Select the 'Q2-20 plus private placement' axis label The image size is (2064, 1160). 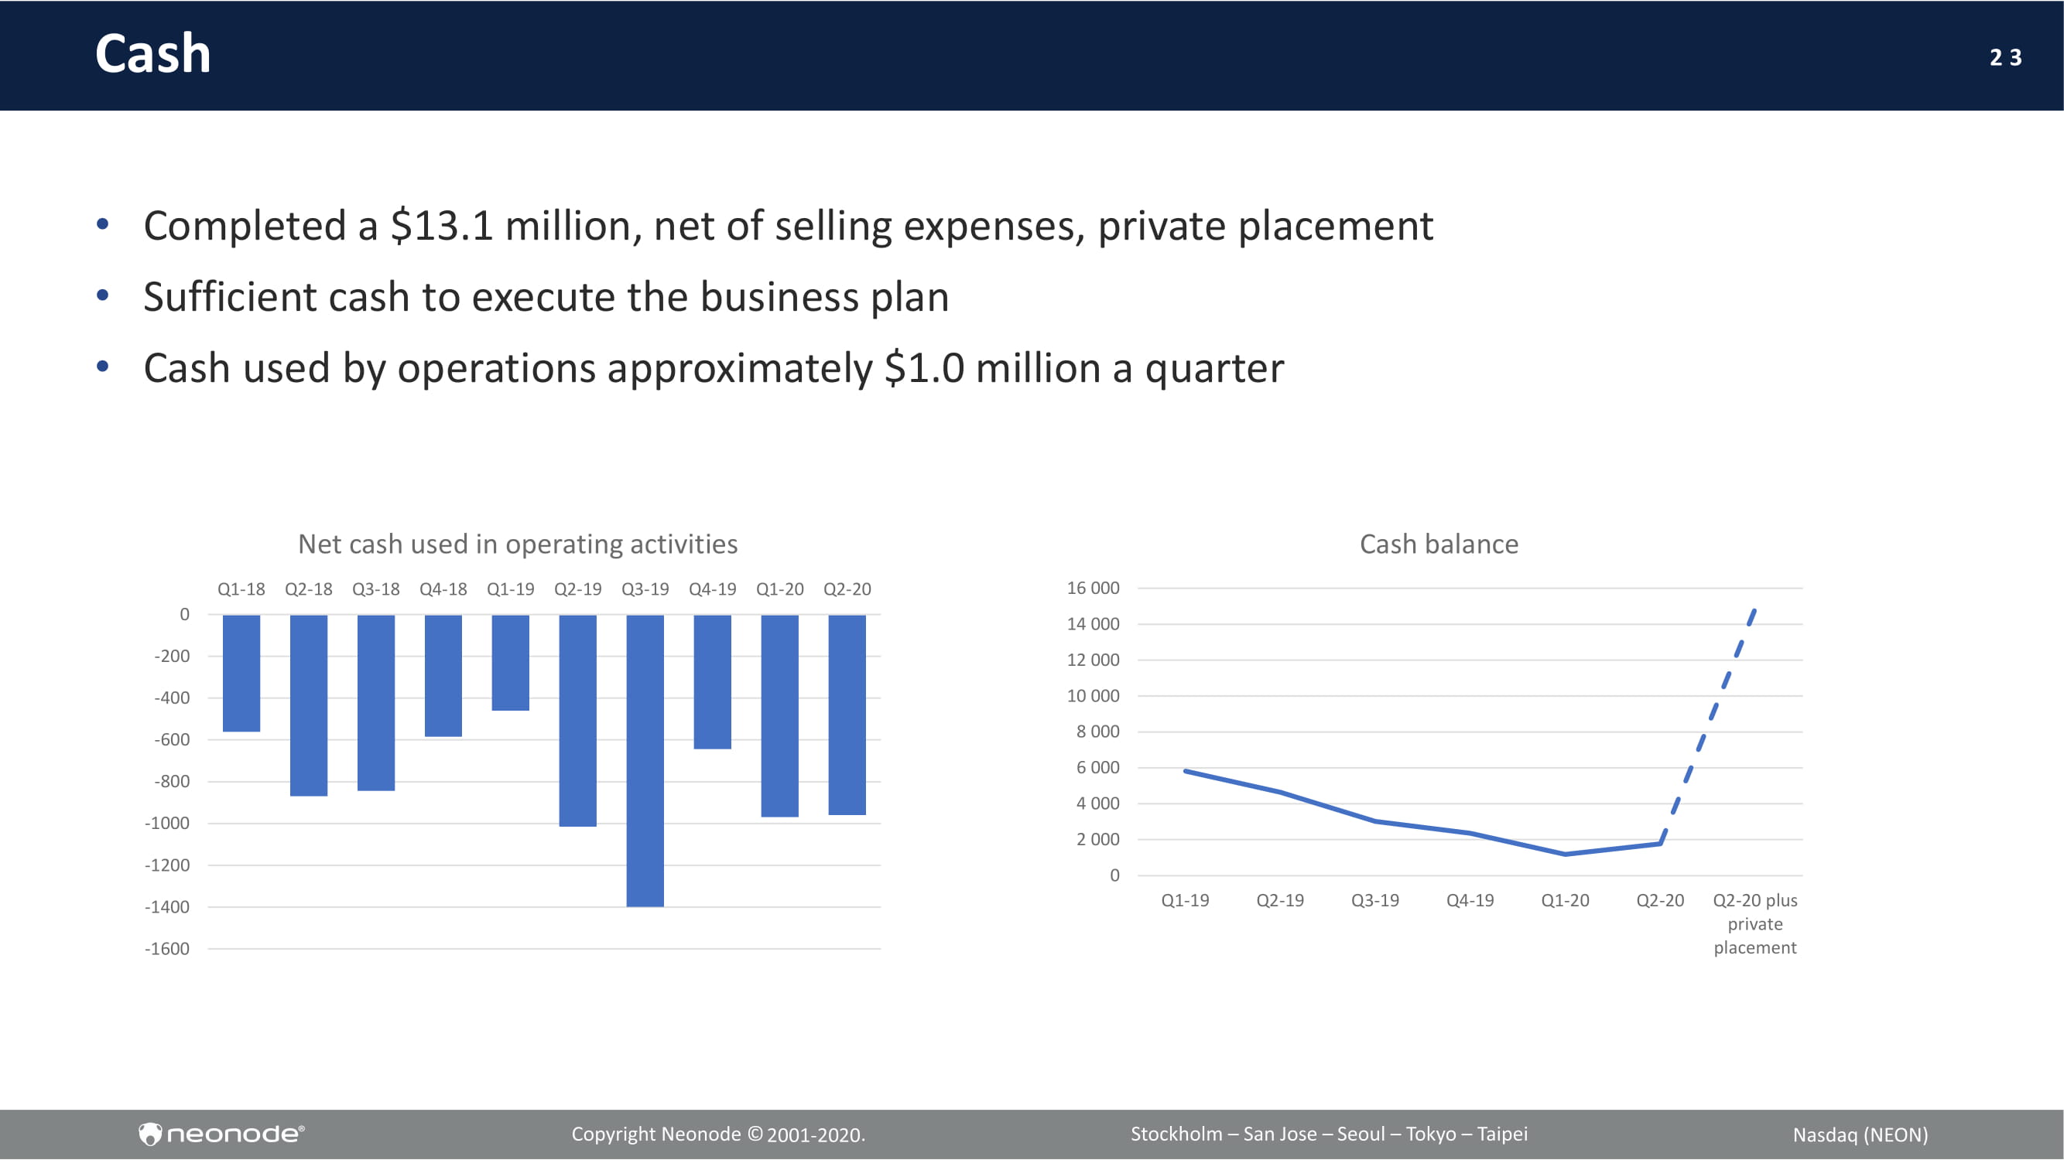1754,924
